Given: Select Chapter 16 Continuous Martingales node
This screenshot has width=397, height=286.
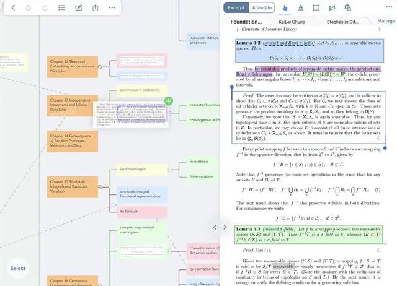Looking at the screenshot, I should [73, 281].
